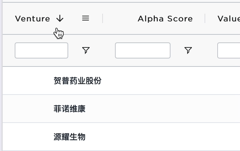Open the Alpha Score filter funnel options
The image size is (240, 151).
(x=188, y=50)
